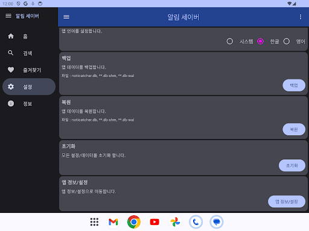Click the 백업 section heading
Screen dimensions: 309x231
(x=66, y=58)
